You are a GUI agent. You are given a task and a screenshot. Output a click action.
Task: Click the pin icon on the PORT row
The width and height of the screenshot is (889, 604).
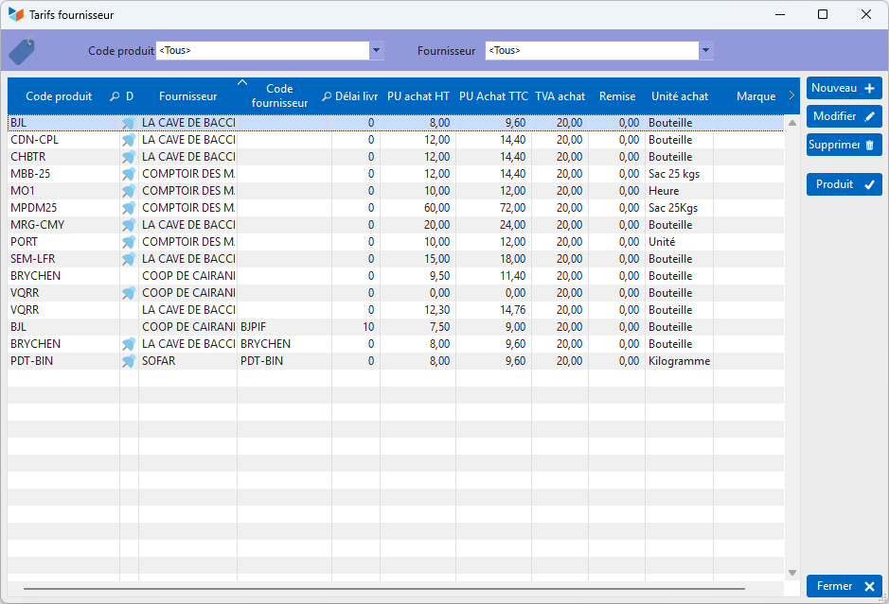click(x=129, y=242)
